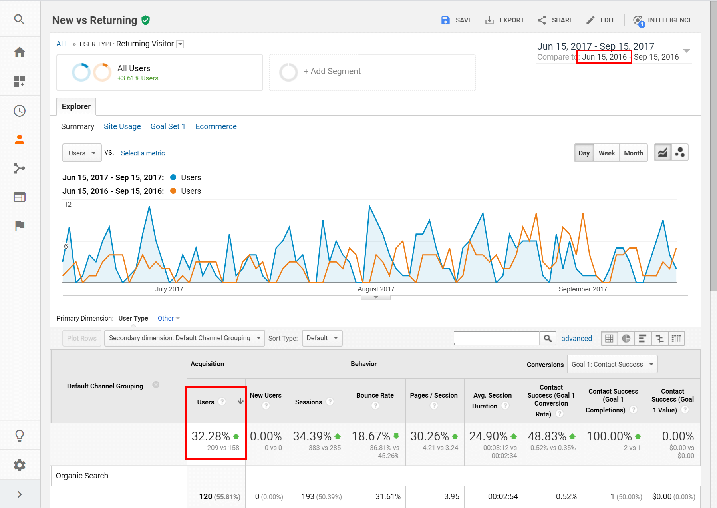
Task: Open the Users metric dropdown
Action: 82,153
